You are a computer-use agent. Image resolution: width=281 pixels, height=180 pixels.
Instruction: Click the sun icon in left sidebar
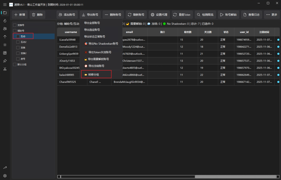[5, 45]
